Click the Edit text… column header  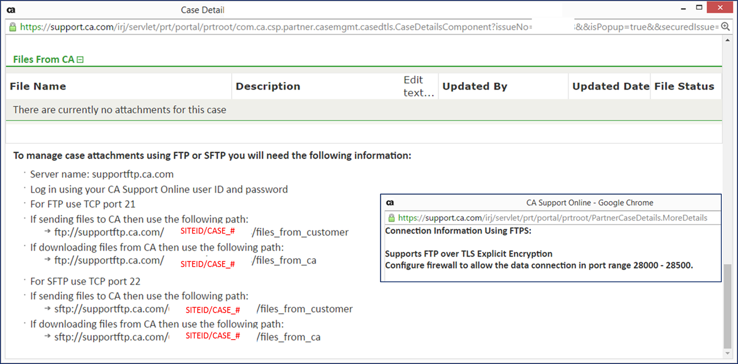coord(419,86)
